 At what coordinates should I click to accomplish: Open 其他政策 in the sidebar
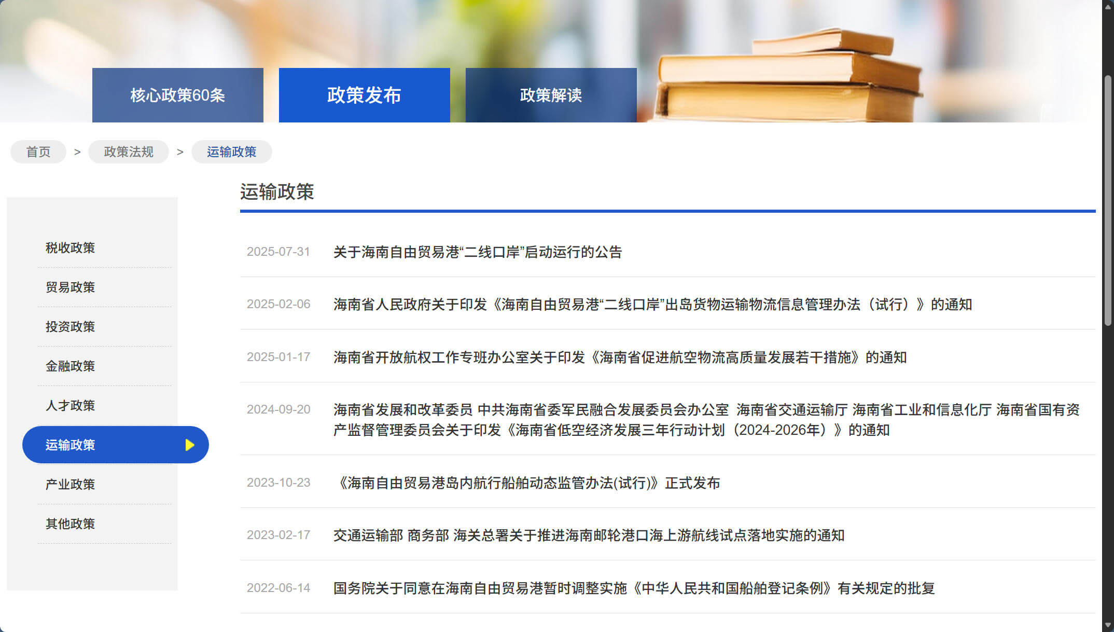pyautogui.click(x=71, y=524)
